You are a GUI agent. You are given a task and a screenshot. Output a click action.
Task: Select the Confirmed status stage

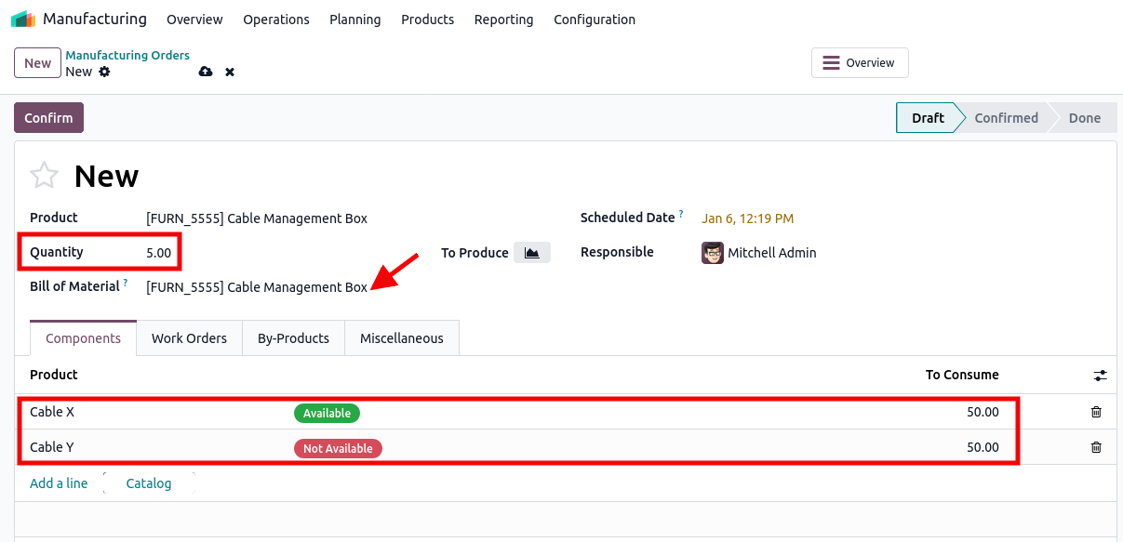(1005, 118)
